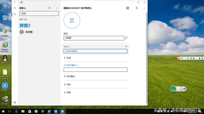Launch Internet Explorer from taskbar
The height and width of the screenshot is (114, 204).
tap(49, 111)
